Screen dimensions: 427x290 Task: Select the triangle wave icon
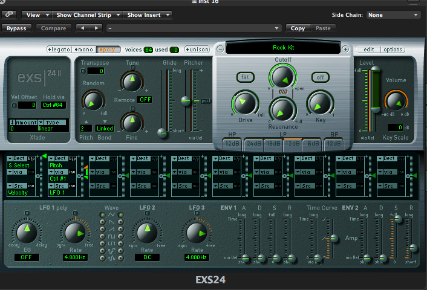coord(111,215)
